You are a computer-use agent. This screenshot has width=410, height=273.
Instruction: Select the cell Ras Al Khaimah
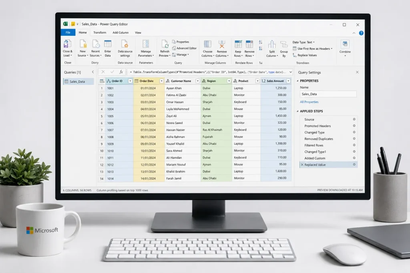(x=216, y=130)
